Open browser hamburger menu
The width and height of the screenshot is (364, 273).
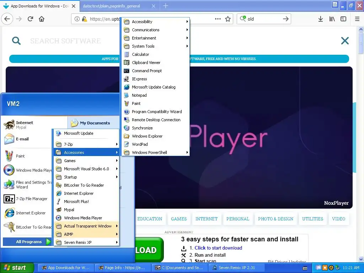(x=357, y=19)
